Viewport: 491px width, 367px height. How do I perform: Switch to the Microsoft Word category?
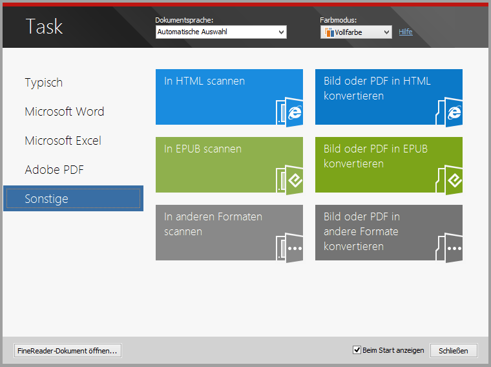[65, 112]
